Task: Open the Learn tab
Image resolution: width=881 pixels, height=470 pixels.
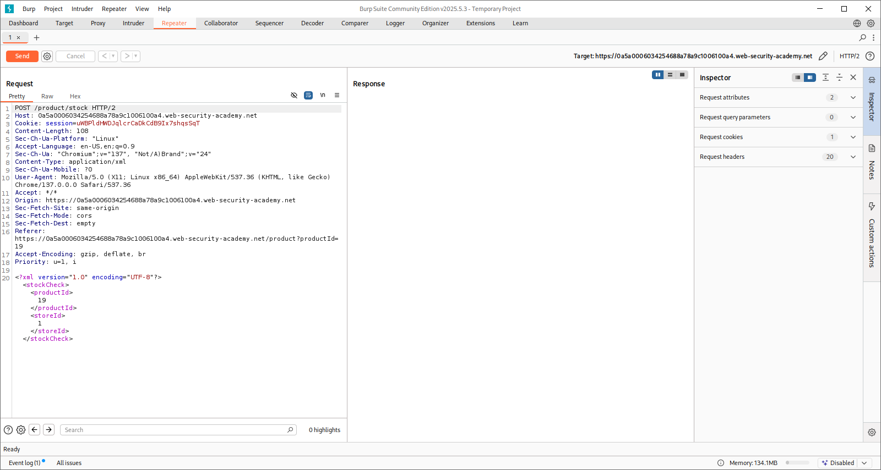Action: pos(520,23)
